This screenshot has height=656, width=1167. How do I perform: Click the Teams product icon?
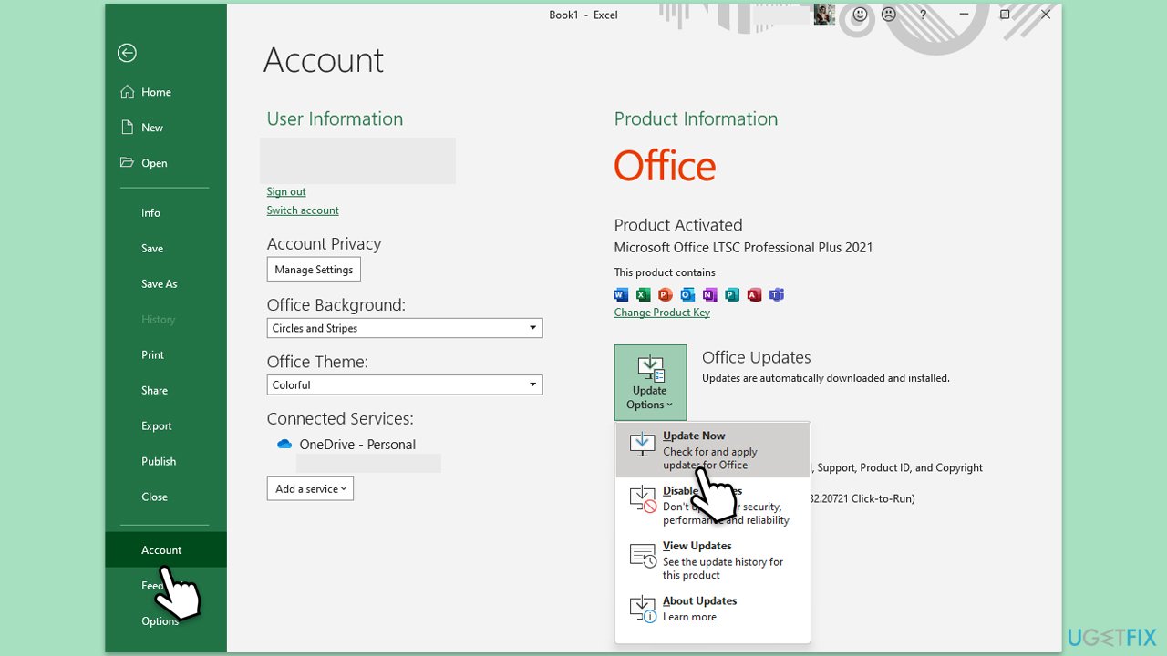click(x=777, y=294)
